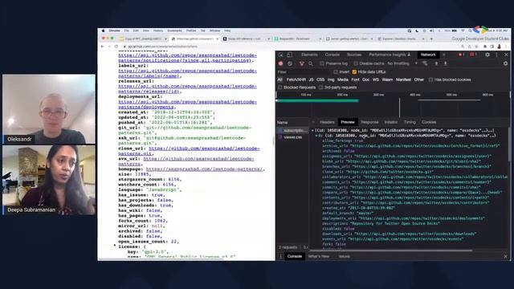Enable the Preserve log checkbox
The height and width of the screenshot is (289, 514).
(x=322, y=63)
